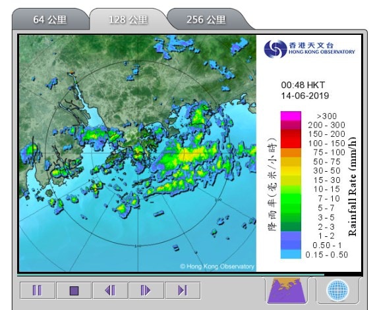Screen dimensions: 377x310
Task: Click the 15 - 30 legend label
Action: click(327, 180)
